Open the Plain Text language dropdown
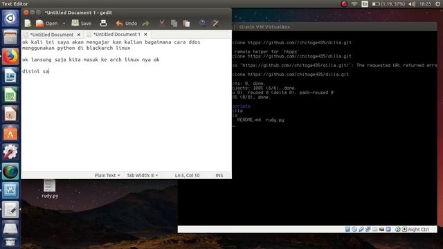443x249 pixels. 107,175
